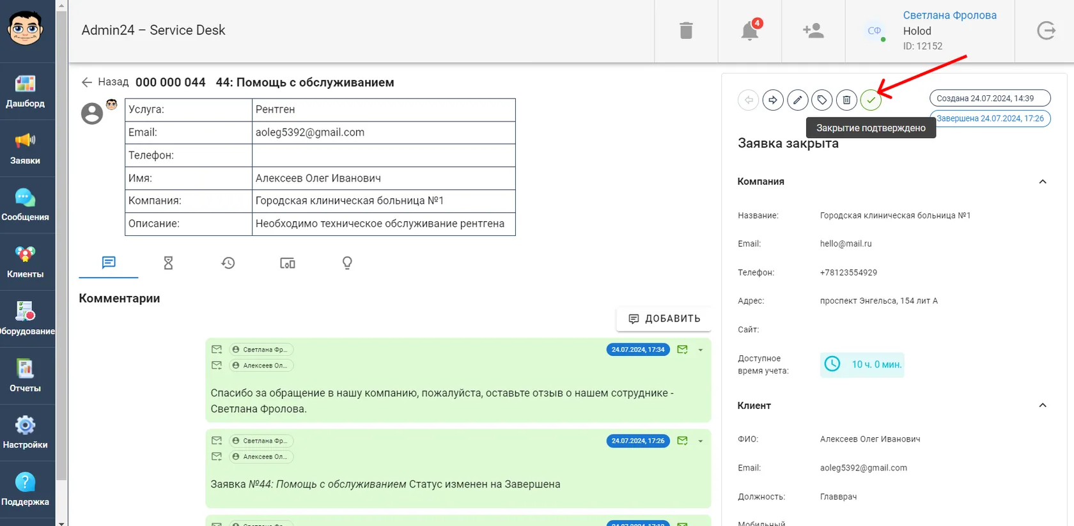Collapse the Клиент section

[1043, 405]
